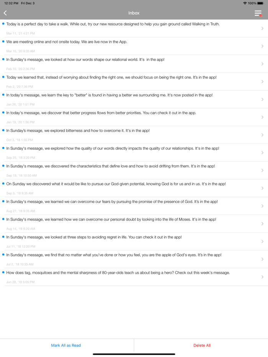Tap the battery icon in status bar
Image resolution: width=268 pixels, height=357 pixels.
[x=261, y=3]
